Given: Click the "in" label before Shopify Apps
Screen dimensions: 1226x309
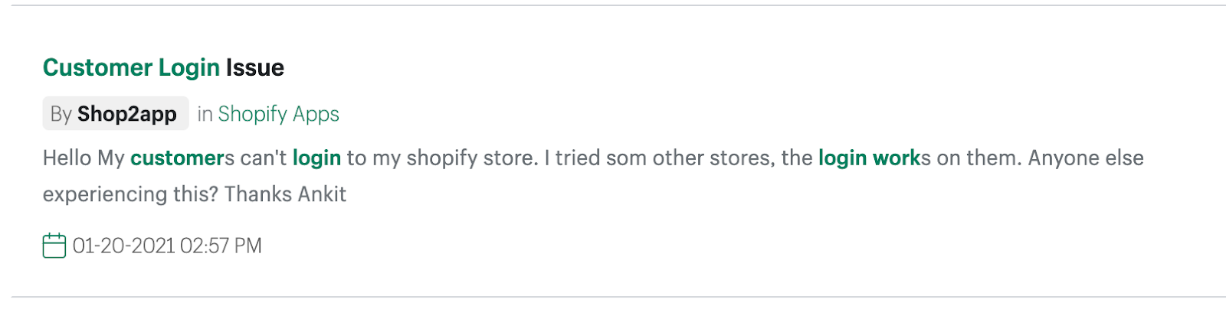Looking at the screenshot, I should 205,114.
